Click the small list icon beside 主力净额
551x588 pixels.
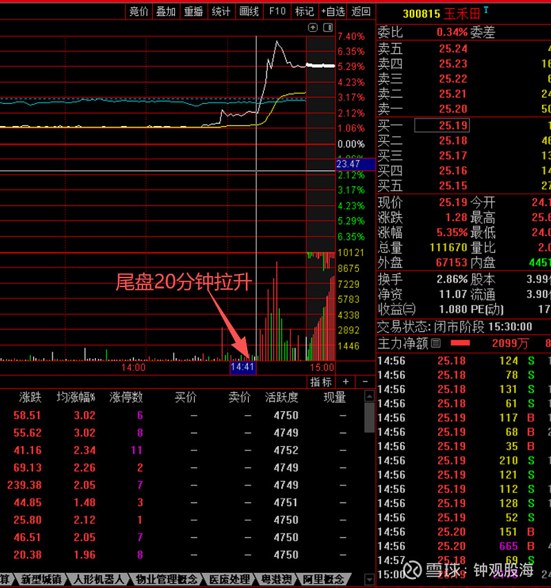tap(435, 343)
